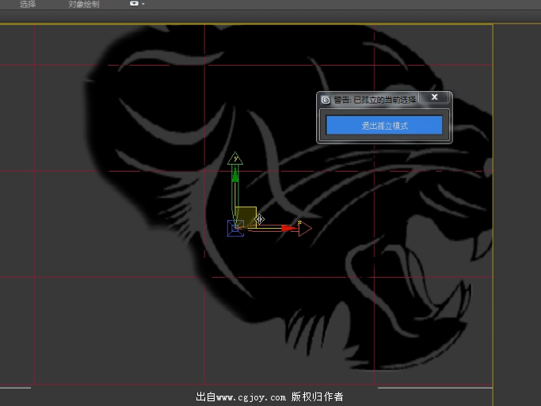Click the green Y-axis shaft of gizmo
Screen dimensions: 541x406
point(234,190)
